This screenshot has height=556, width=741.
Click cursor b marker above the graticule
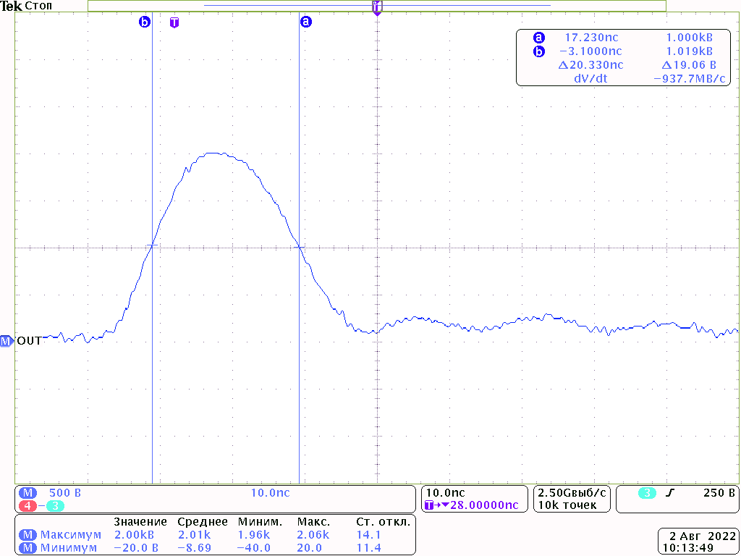tap(144, 22)
